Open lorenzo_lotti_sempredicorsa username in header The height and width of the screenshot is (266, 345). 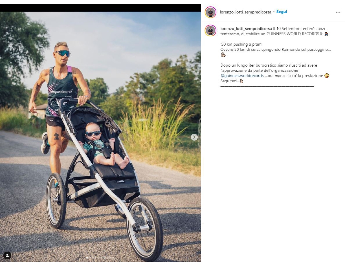[x=245, y=12]
